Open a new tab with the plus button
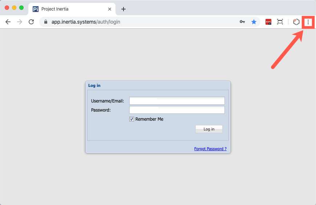This screenshot has width=316, height=205. pyautogui.click(x=123, y=9)
